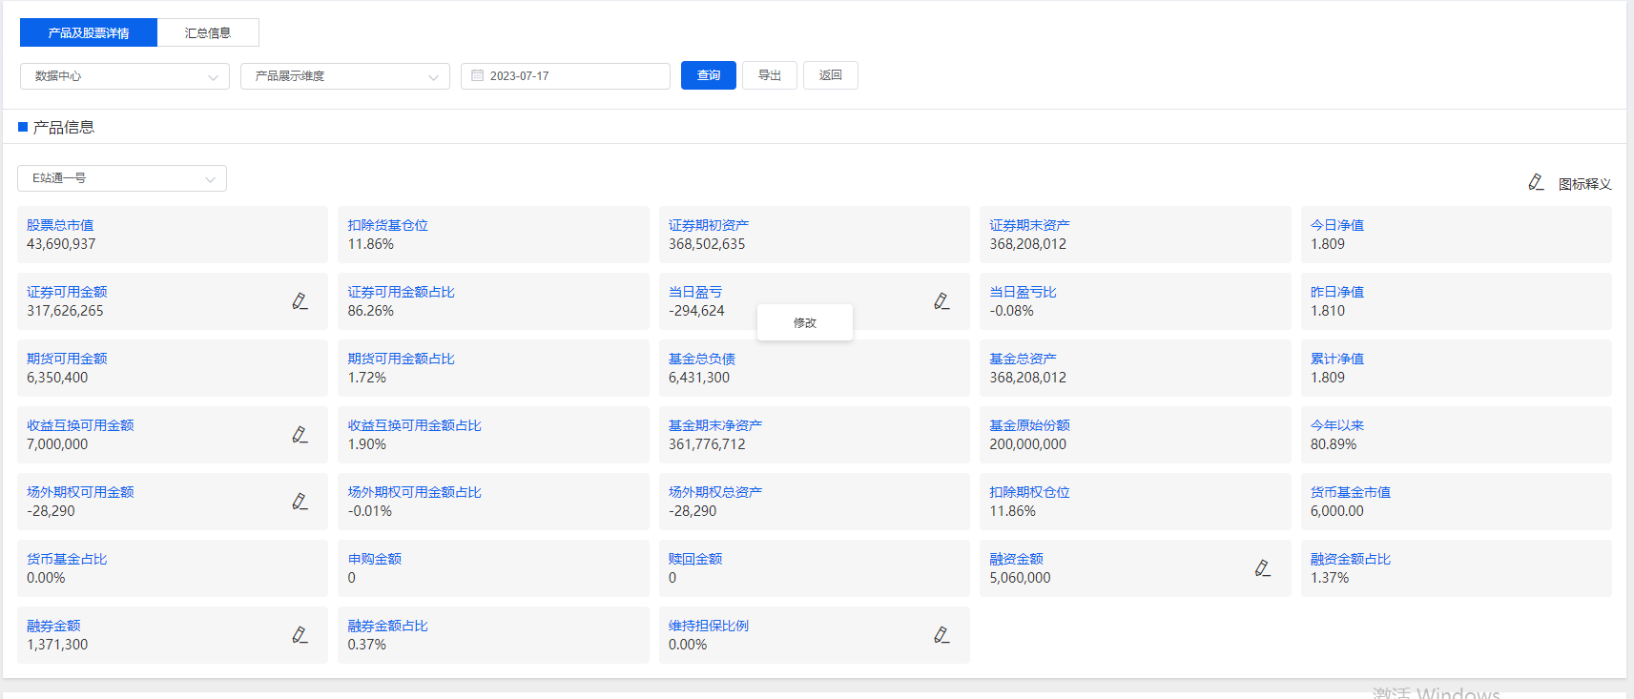
Task: Click the 货币基金占比 label
Action: click(67, 559)
